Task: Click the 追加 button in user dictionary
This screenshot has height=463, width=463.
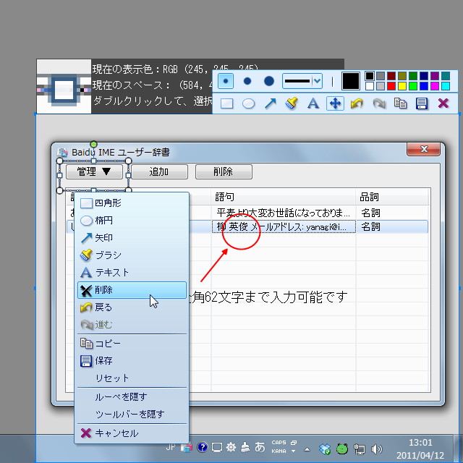Action: [159, 172]
